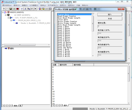Open the 硬件结构 menu
Image resolution: width=132 pixels, height=110 pixels.
pos(7,5)
